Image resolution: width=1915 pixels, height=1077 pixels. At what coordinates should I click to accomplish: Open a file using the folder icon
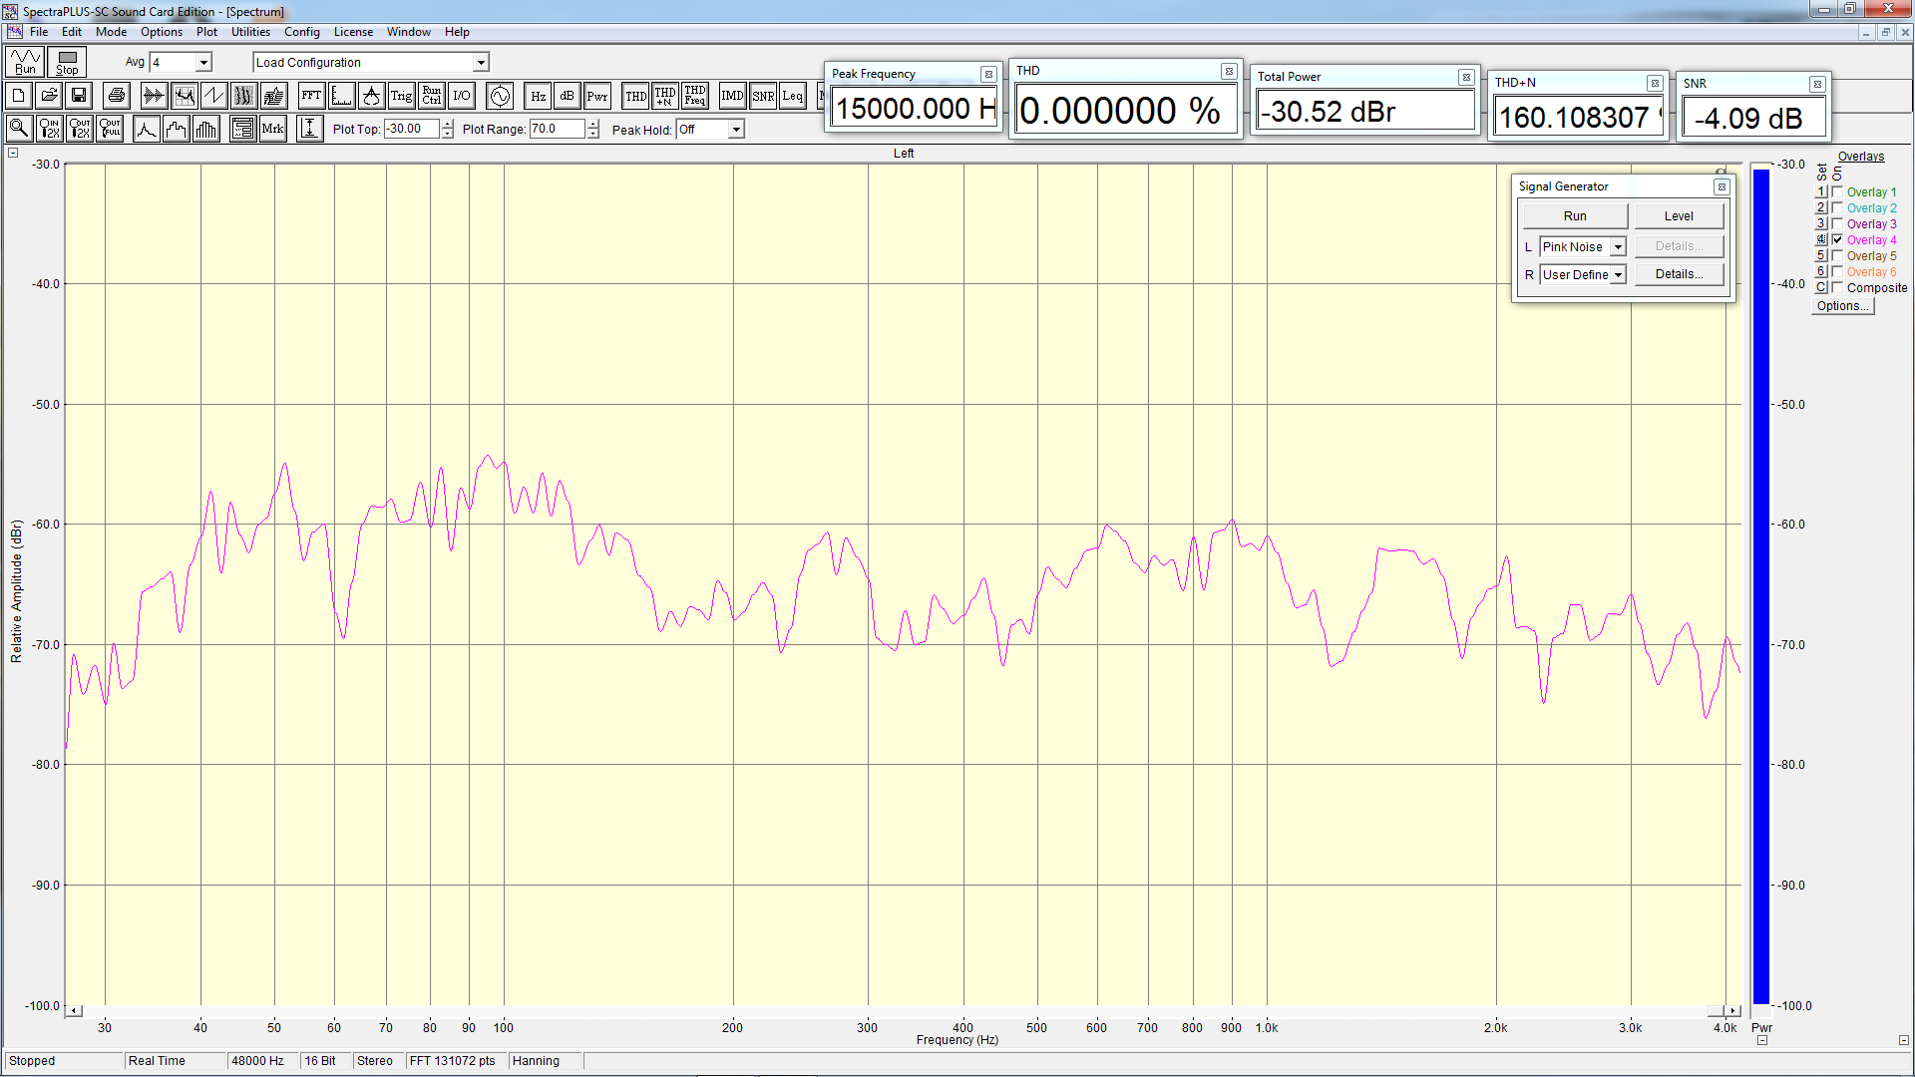[49, 96]
